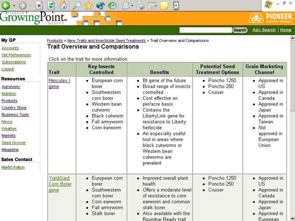Go to the browser Home page icon

click(x=63, y=6)
